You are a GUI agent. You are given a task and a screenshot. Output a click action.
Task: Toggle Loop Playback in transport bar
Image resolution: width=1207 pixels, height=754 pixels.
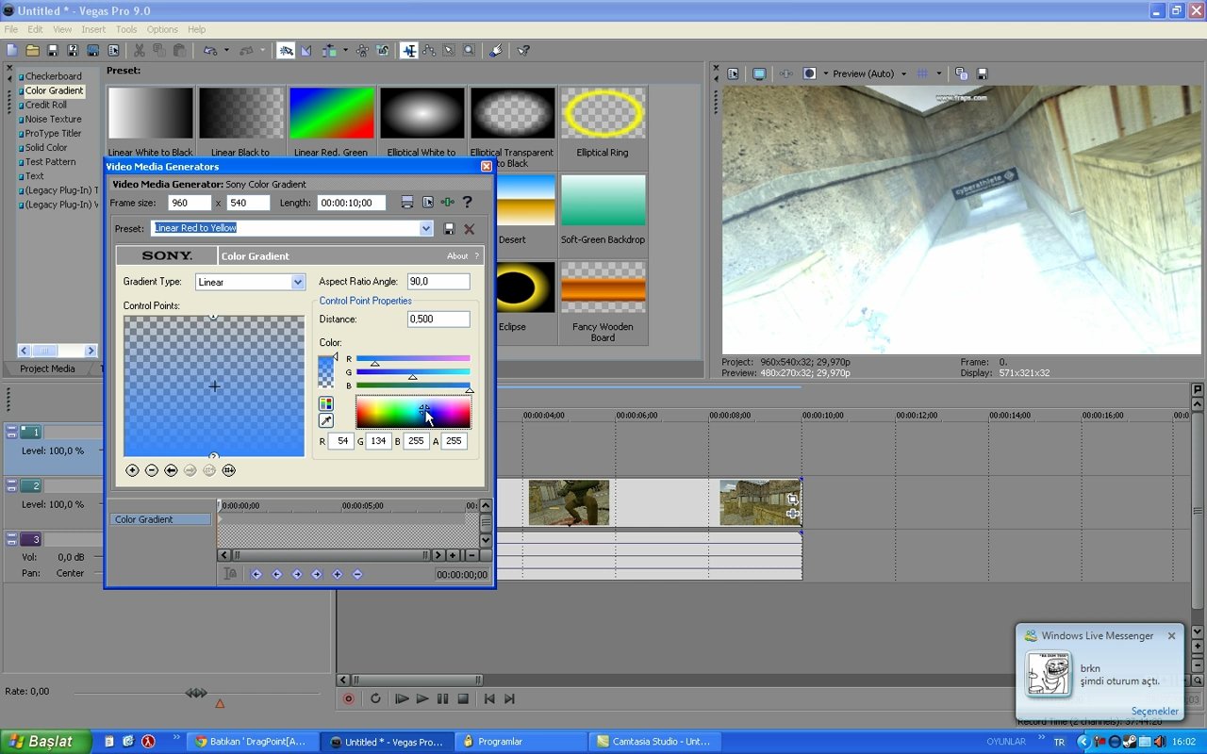(x=375, y=698)
